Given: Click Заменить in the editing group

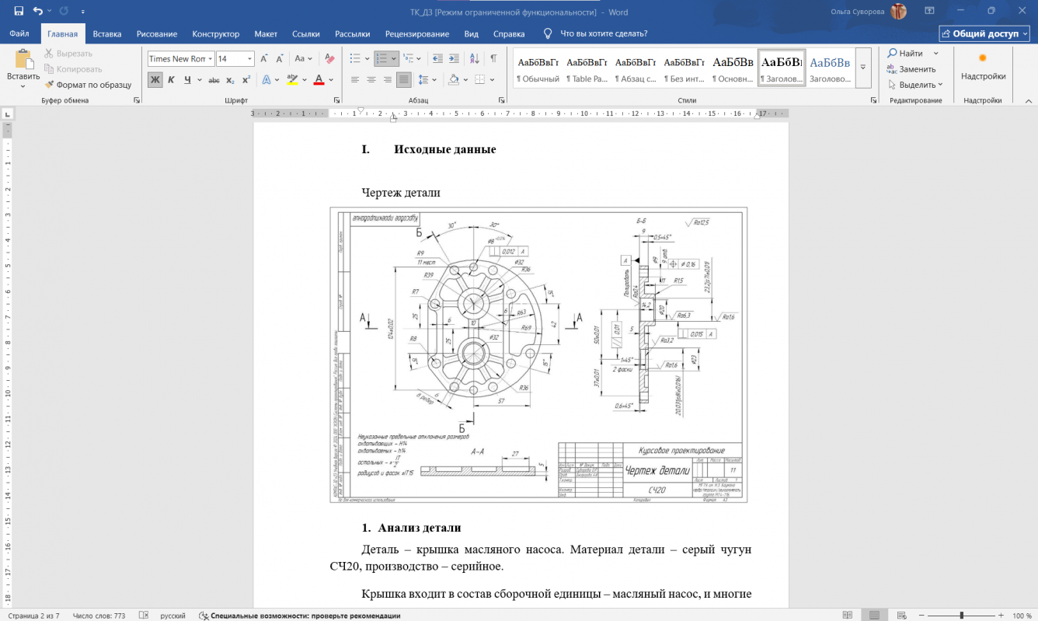Looking at the screenshot, I should click(917, 69).
